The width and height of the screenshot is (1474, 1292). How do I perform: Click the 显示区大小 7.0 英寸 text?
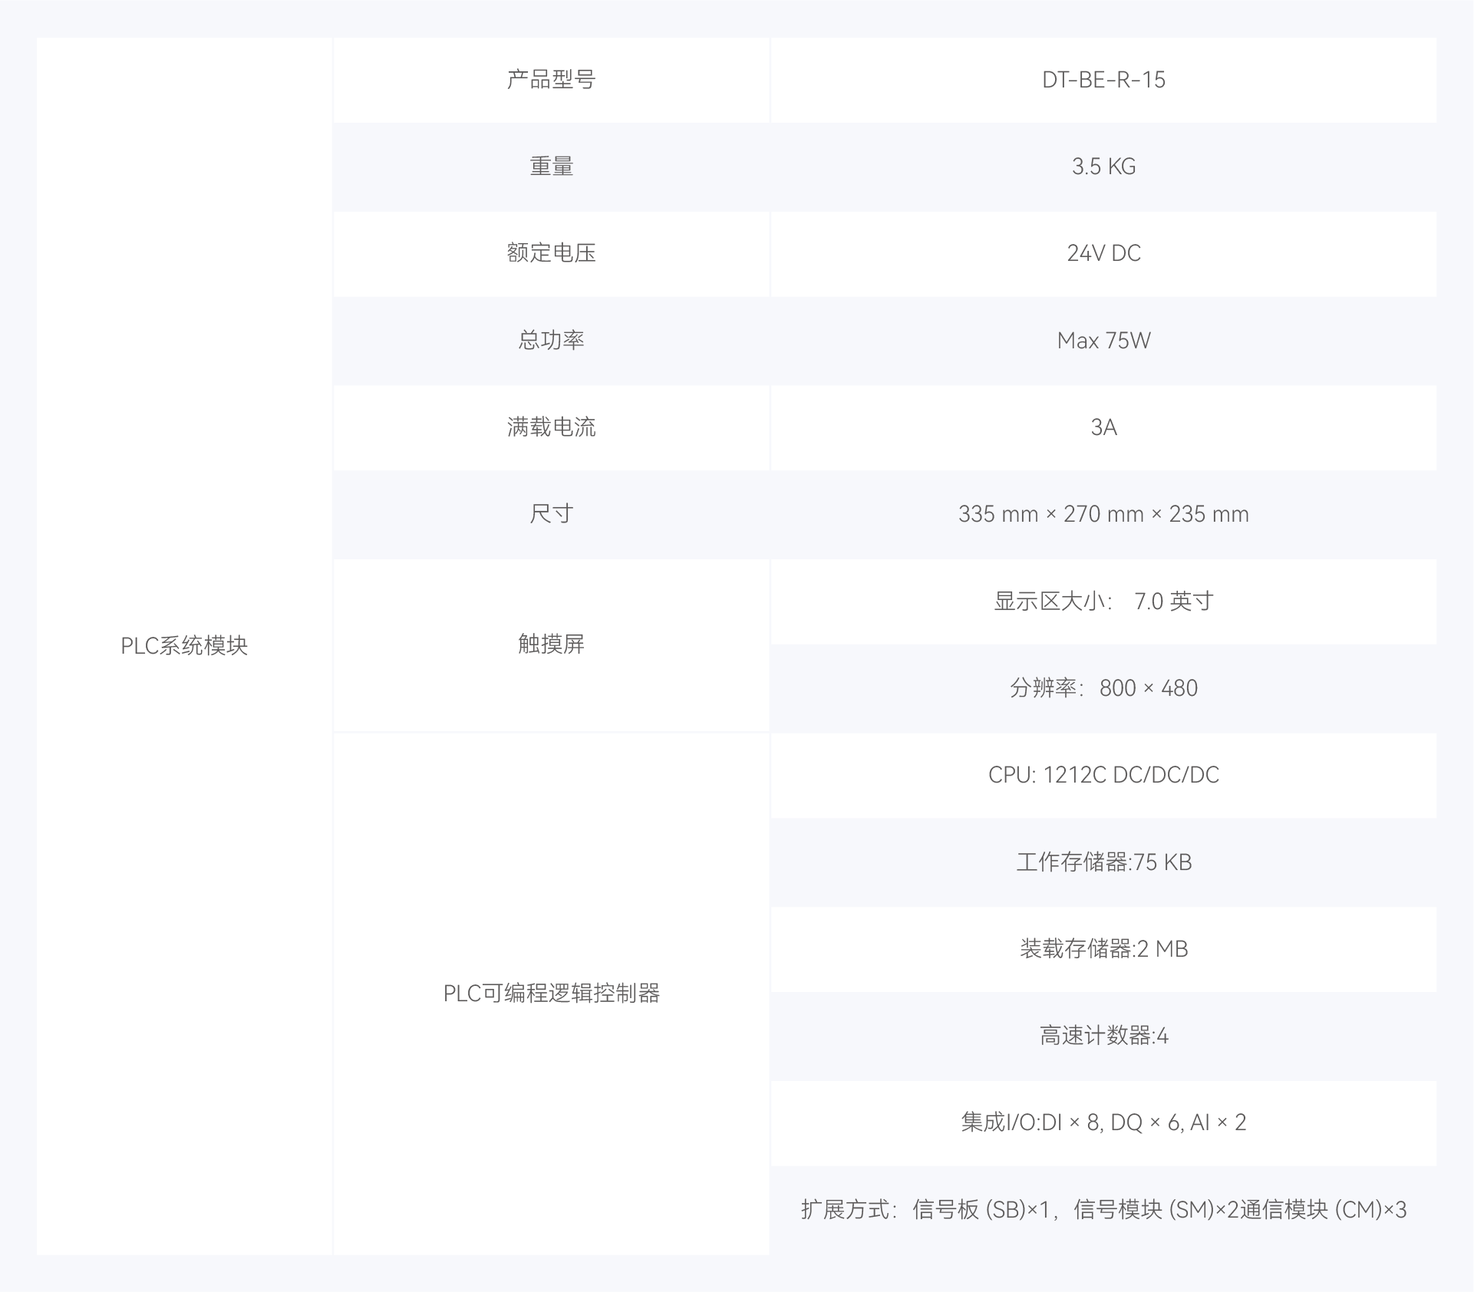[1103, 601]
